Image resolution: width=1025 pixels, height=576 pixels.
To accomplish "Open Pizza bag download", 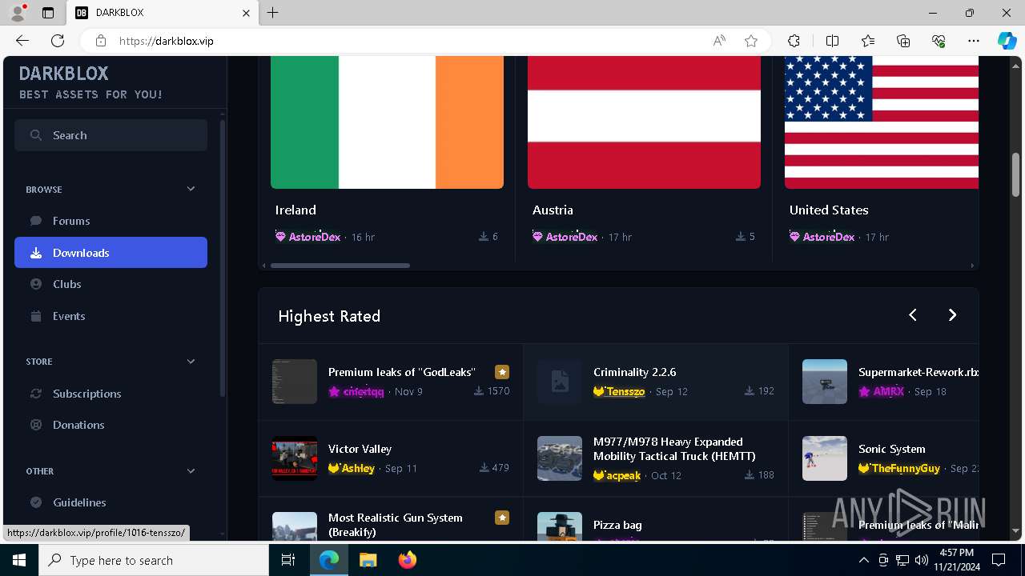I will click(x=617, y=525).
